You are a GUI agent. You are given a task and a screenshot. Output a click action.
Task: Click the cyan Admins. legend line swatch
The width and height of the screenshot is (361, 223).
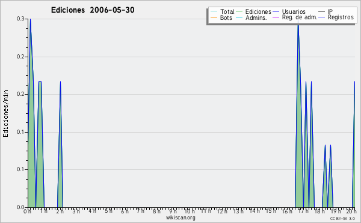pyautogui.click(x=239, y=17)
